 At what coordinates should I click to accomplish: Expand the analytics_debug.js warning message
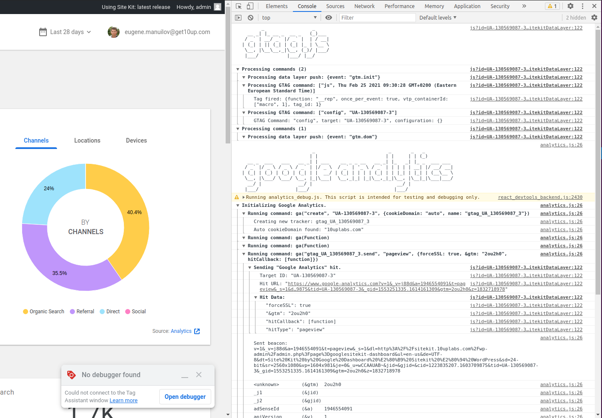[244, 197]
